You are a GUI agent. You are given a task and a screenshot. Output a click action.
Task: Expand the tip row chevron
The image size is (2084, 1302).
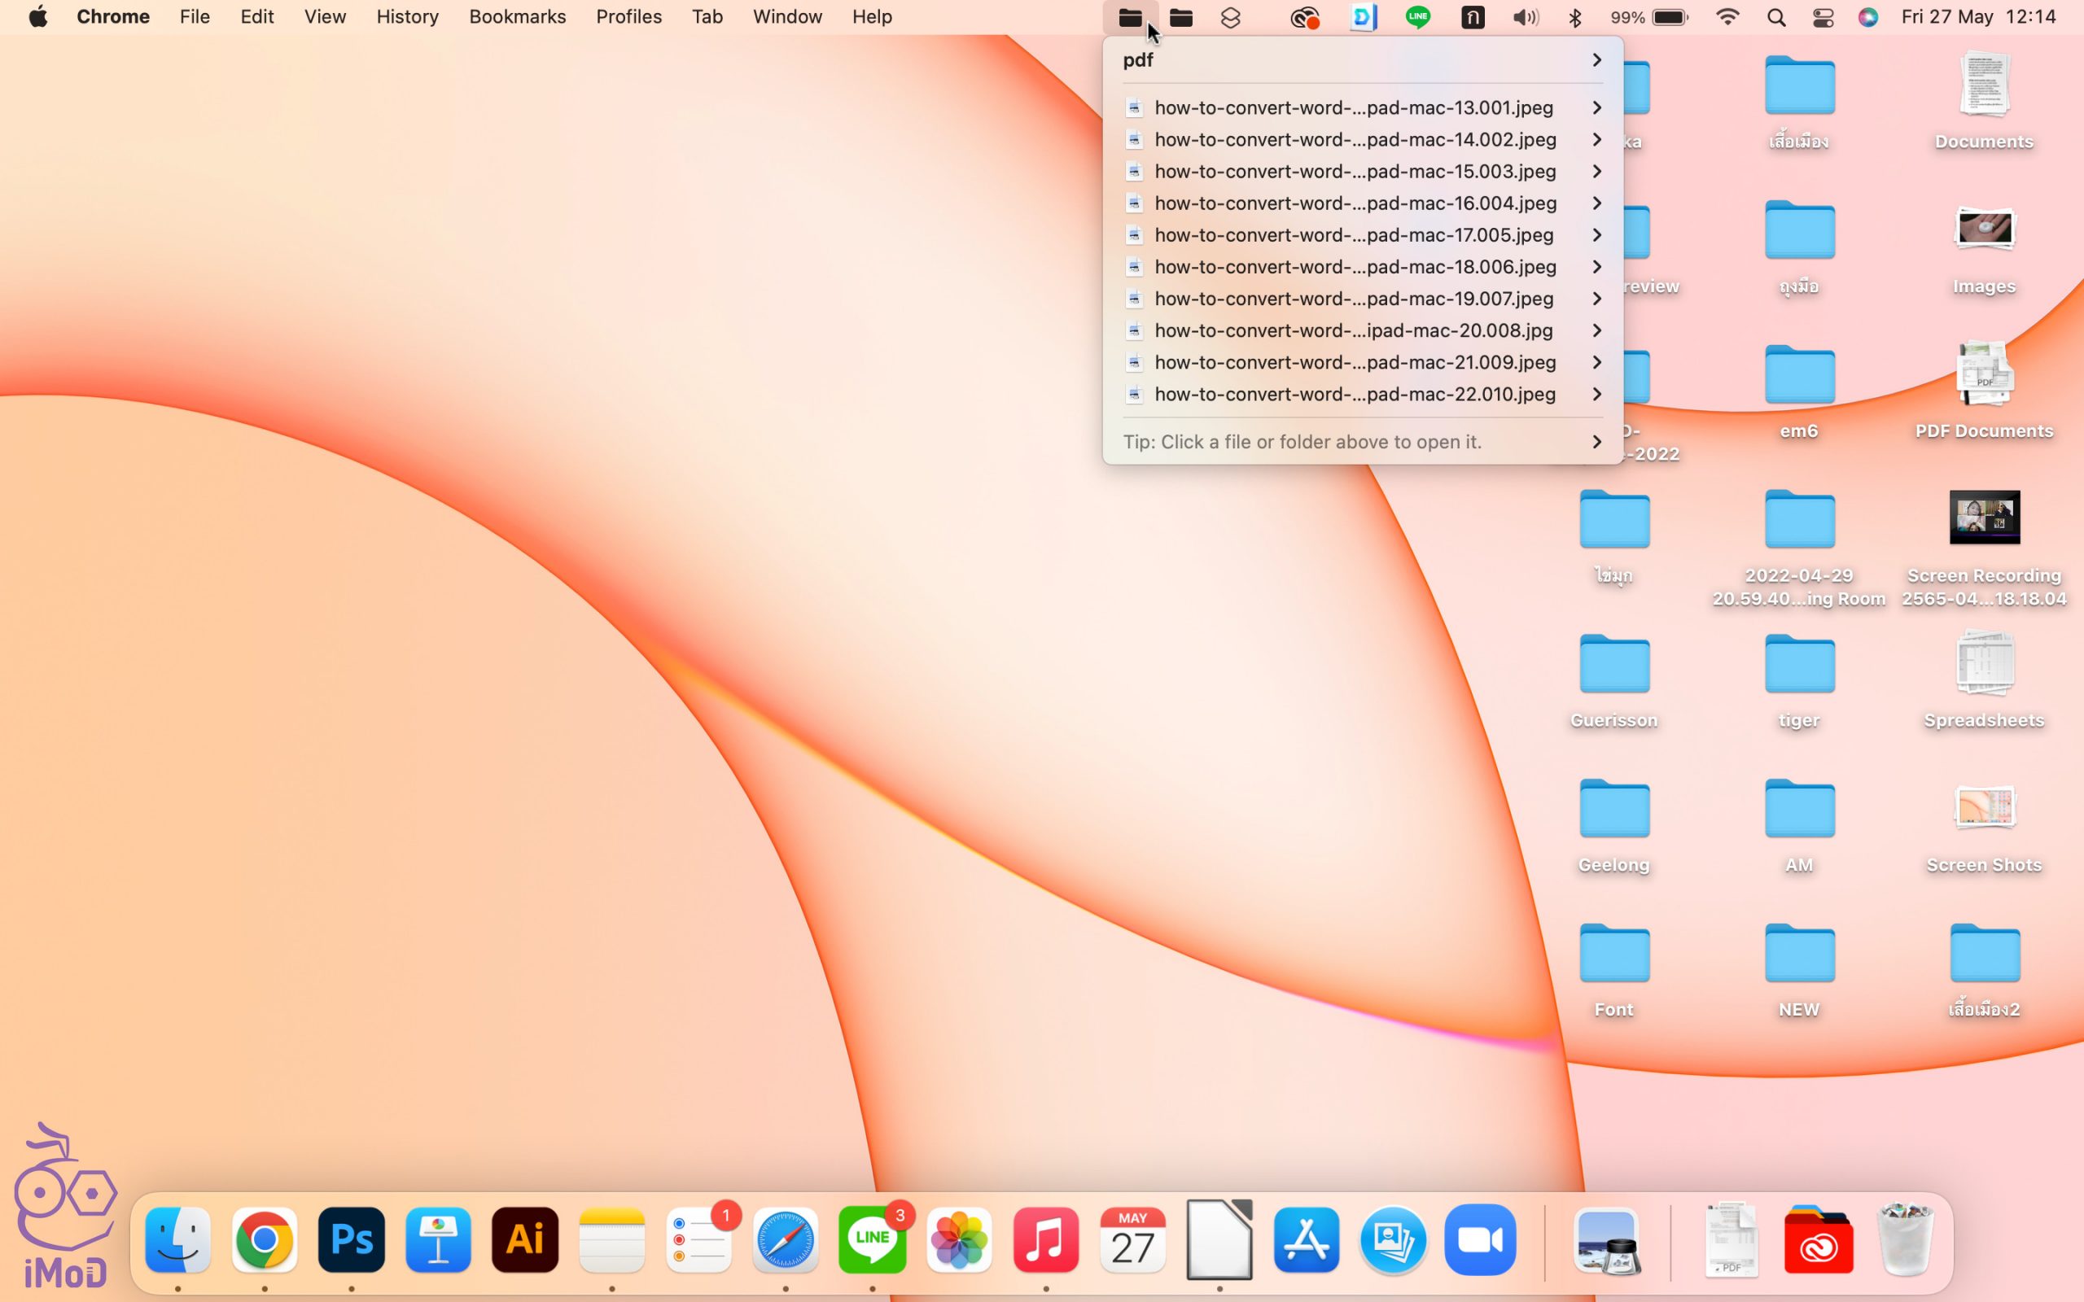point(1596,442)
